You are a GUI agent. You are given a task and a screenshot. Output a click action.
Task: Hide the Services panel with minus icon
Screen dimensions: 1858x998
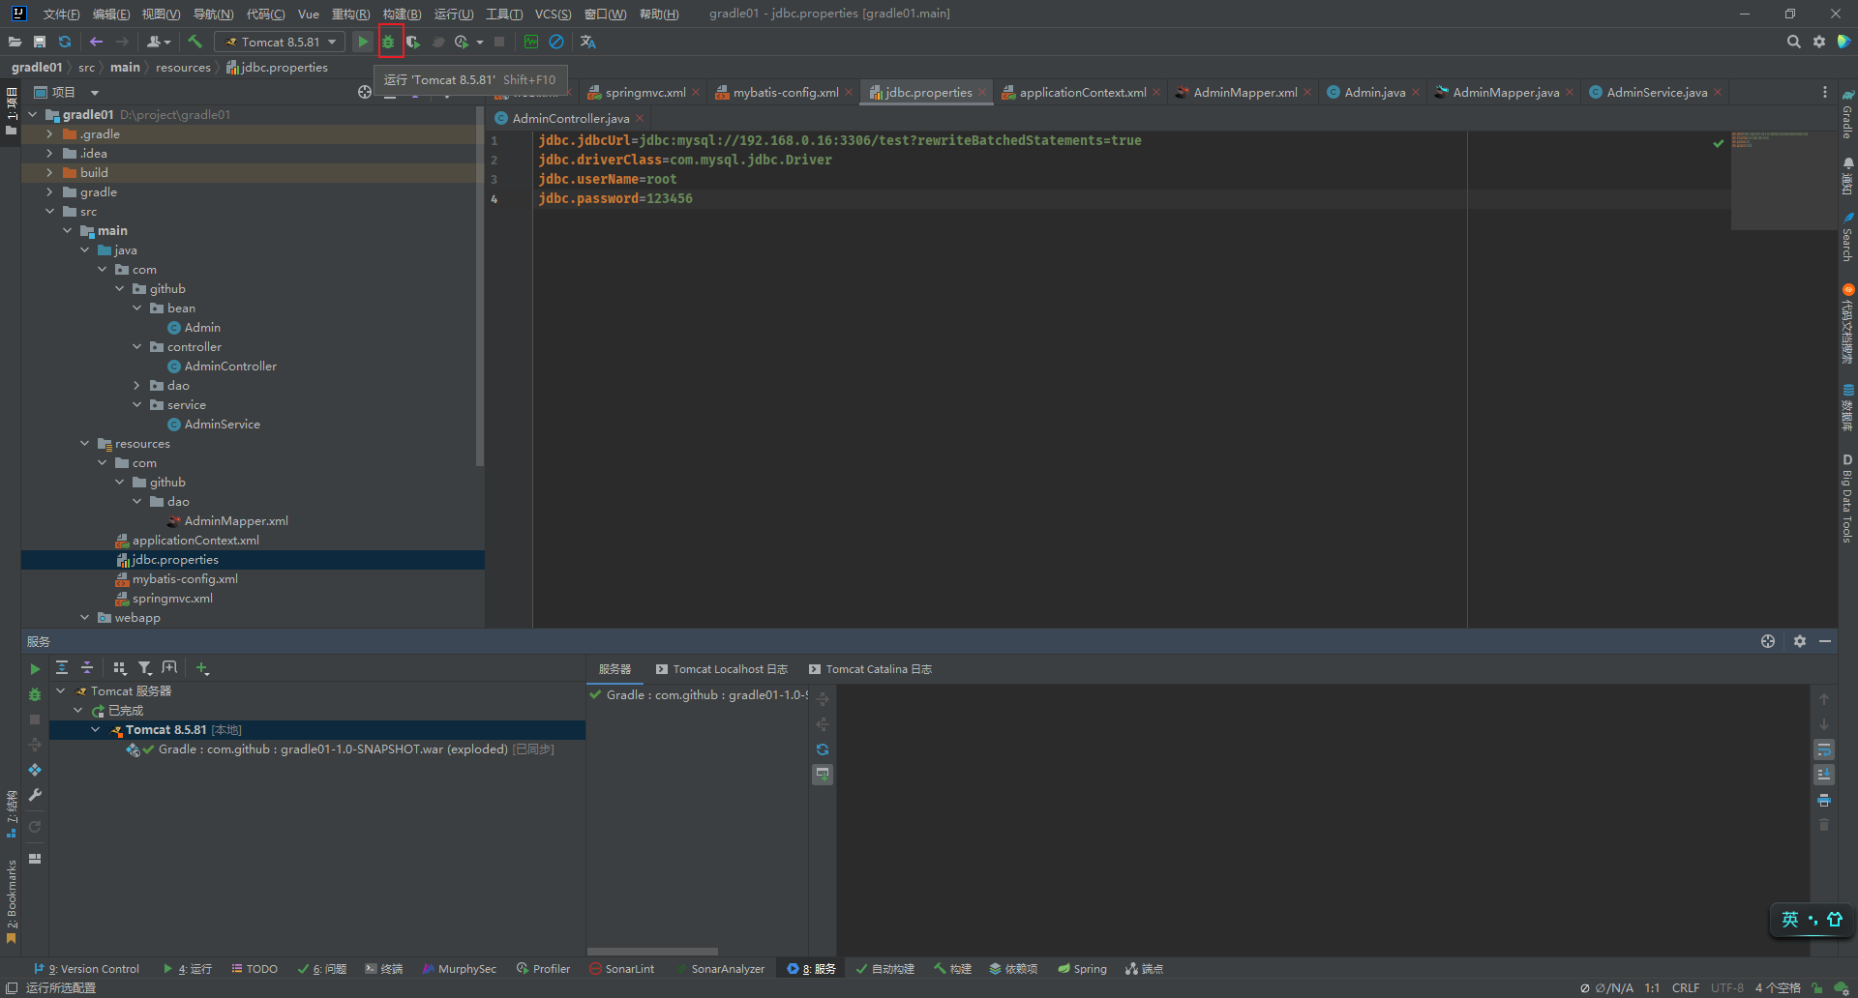coord(1825,641)
